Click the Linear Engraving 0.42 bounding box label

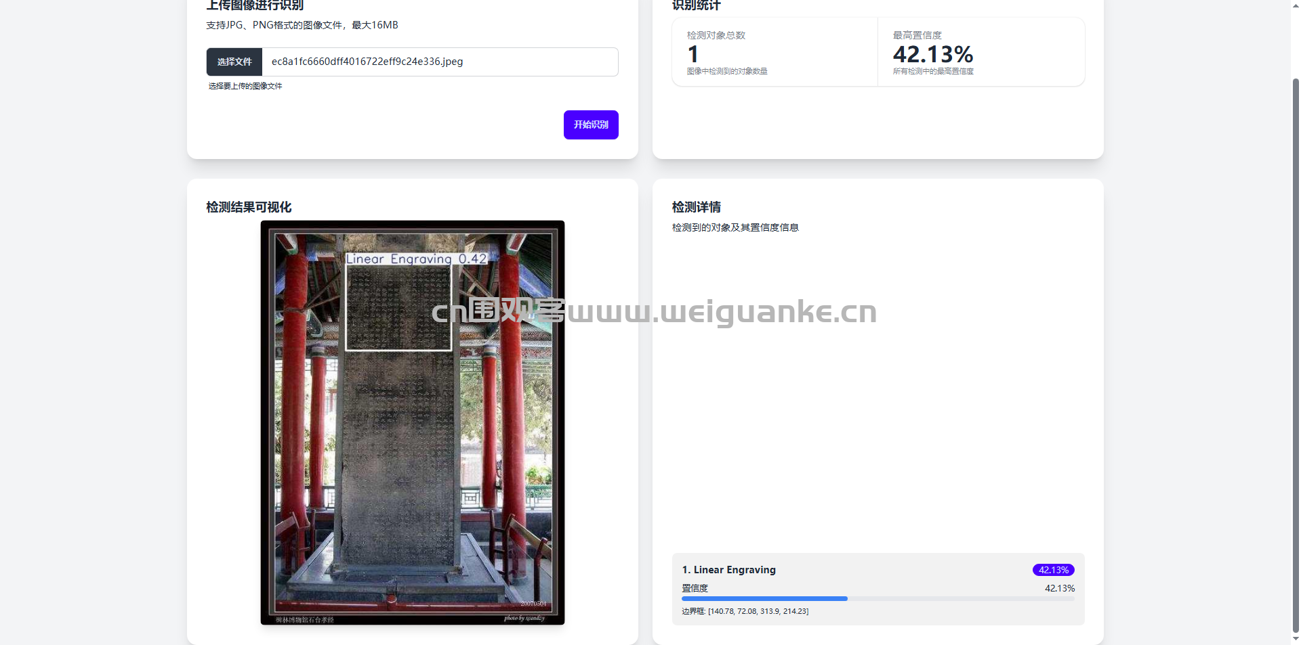(417, 259)
